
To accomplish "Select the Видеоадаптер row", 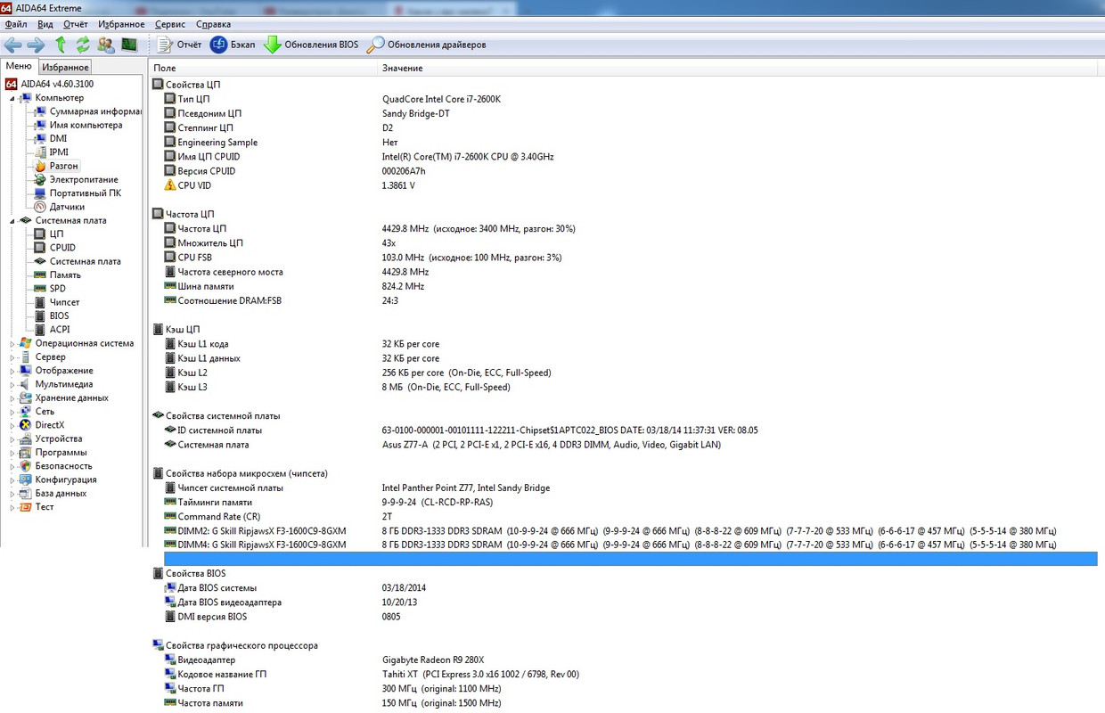I will tap(630, 660).
